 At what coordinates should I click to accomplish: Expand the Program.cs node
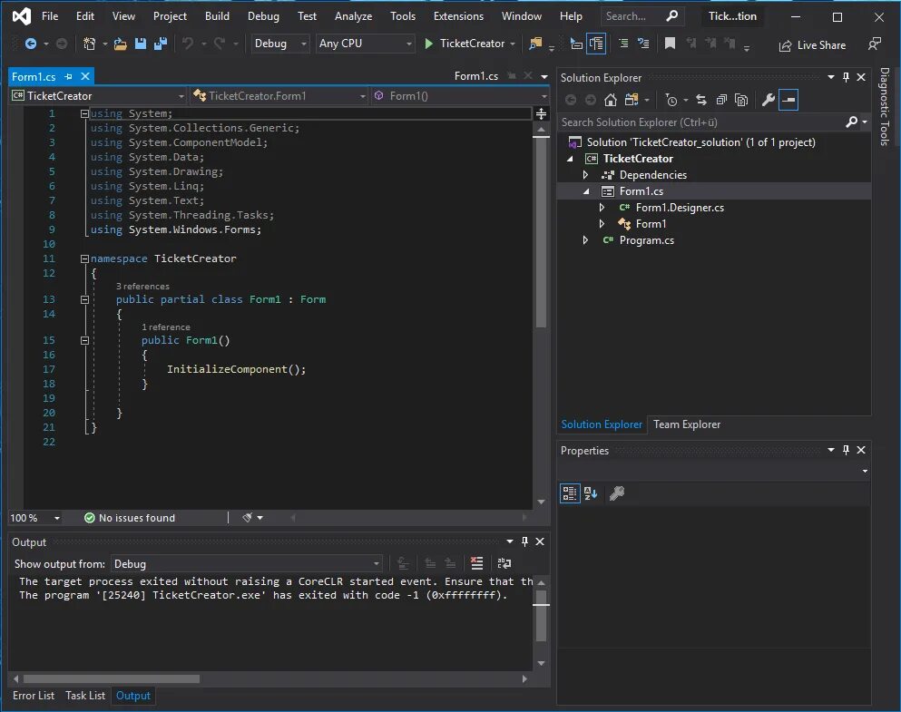pos(585,240)
